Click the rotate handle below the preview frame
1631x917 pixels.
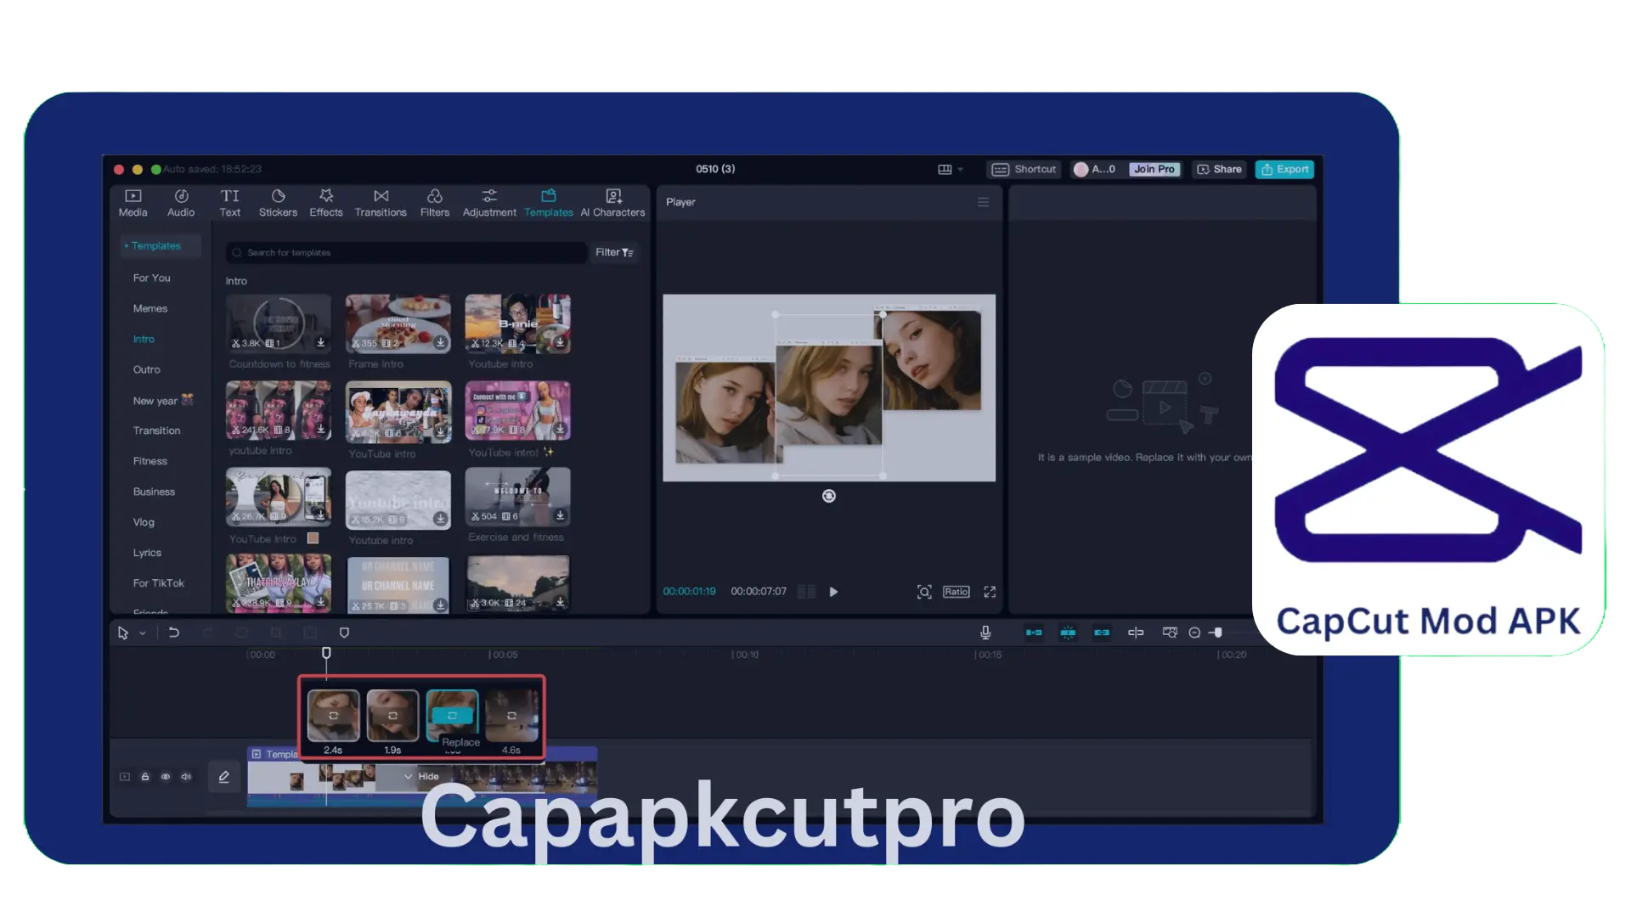coord(829,496)
